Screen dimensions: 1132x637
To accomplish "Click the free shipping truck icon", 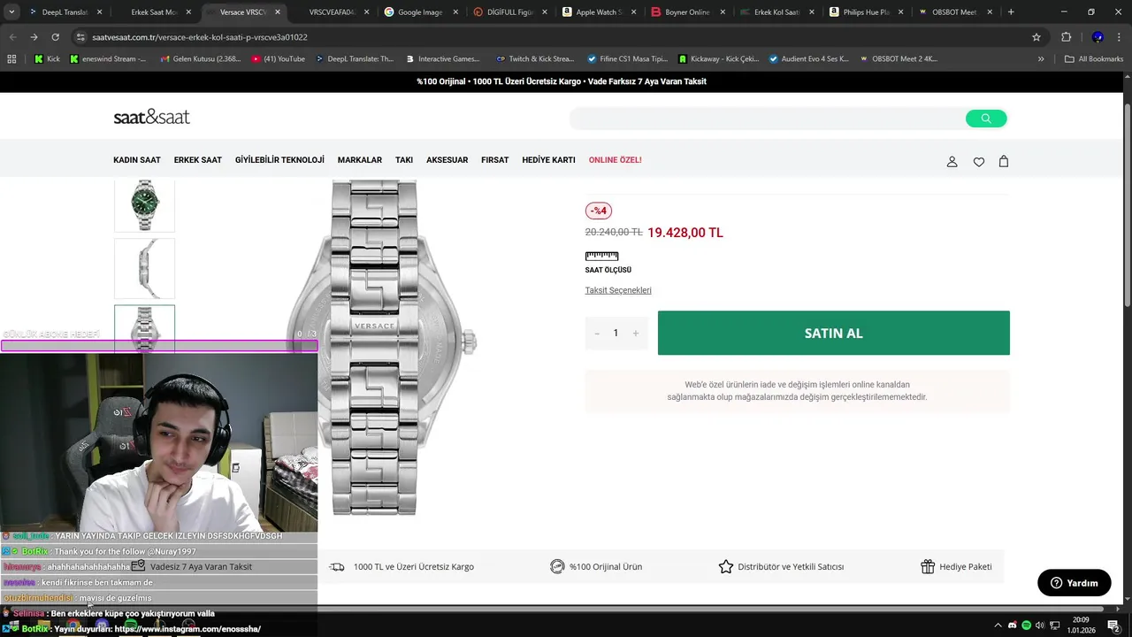I will click(337, 566).
